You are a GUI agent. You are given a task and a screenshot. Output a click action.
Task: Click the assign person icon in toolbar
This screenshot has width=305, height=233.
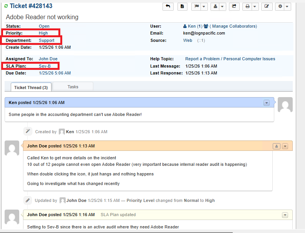215,7
